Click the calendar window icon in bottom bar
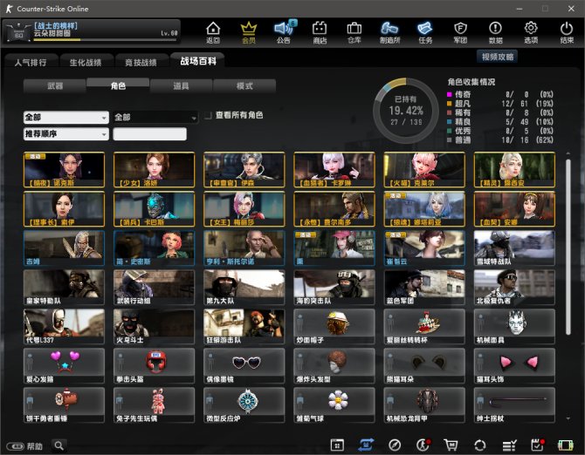Screen dimensions: 585x455 tap(337, 445)
